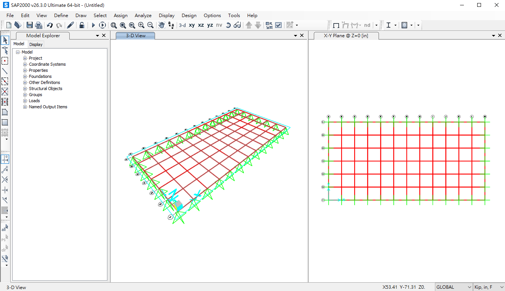Select the Pan hand tool

(x=161, y=25)
